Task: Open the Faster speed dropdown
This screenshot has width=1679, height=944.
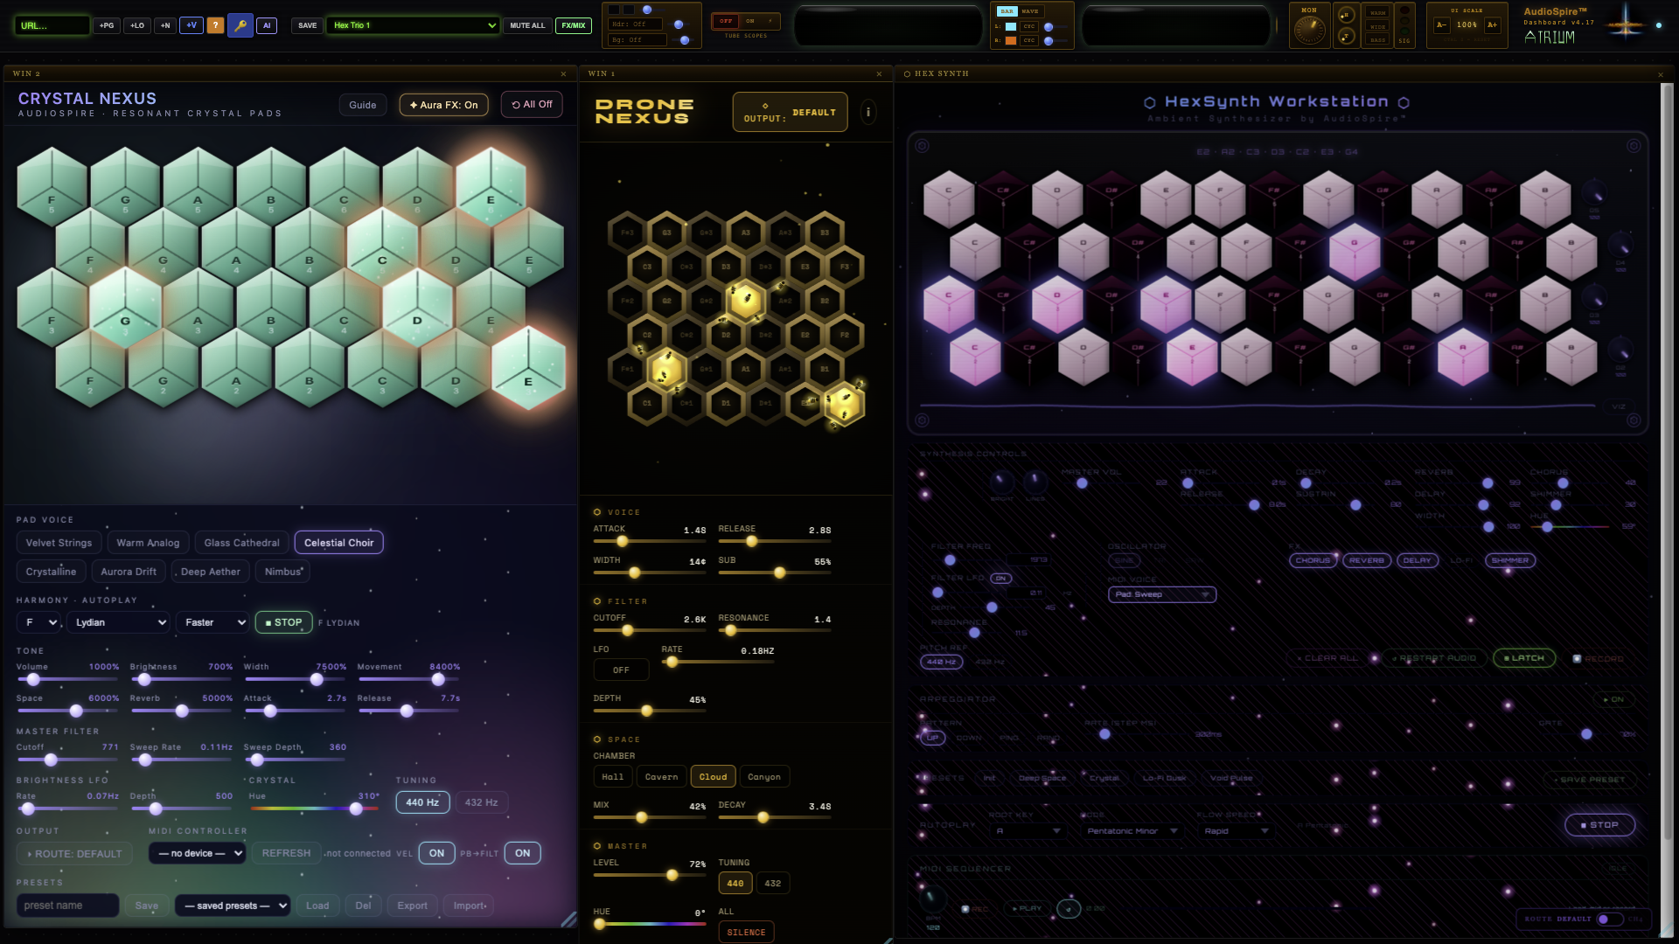Action: pos(212,622)
